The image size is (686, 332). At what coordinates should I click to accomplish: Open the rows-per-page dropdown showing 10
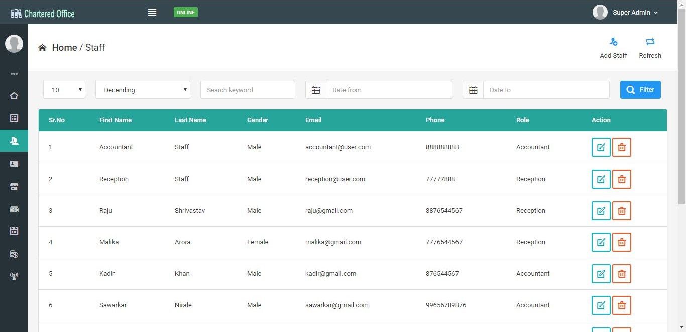click(x=64, y=90)
